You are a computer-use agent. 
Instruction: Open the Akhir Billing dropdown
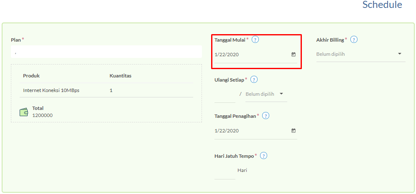click(x=361, y=54)
